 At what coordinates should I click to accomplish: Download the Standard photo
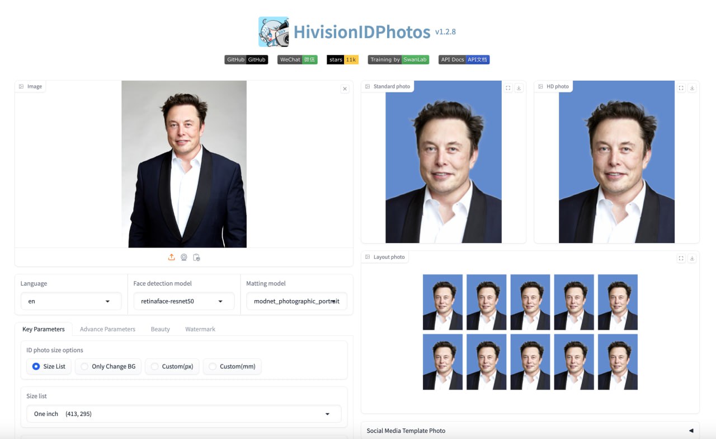tap(519, 88)
